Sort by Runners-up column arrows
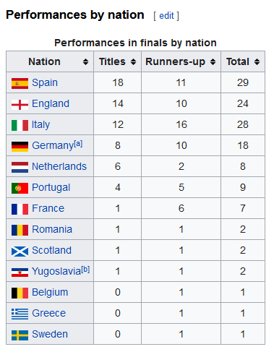Viewport: 274px width, 352px height. pyautogui.click(x=213, y=62)
